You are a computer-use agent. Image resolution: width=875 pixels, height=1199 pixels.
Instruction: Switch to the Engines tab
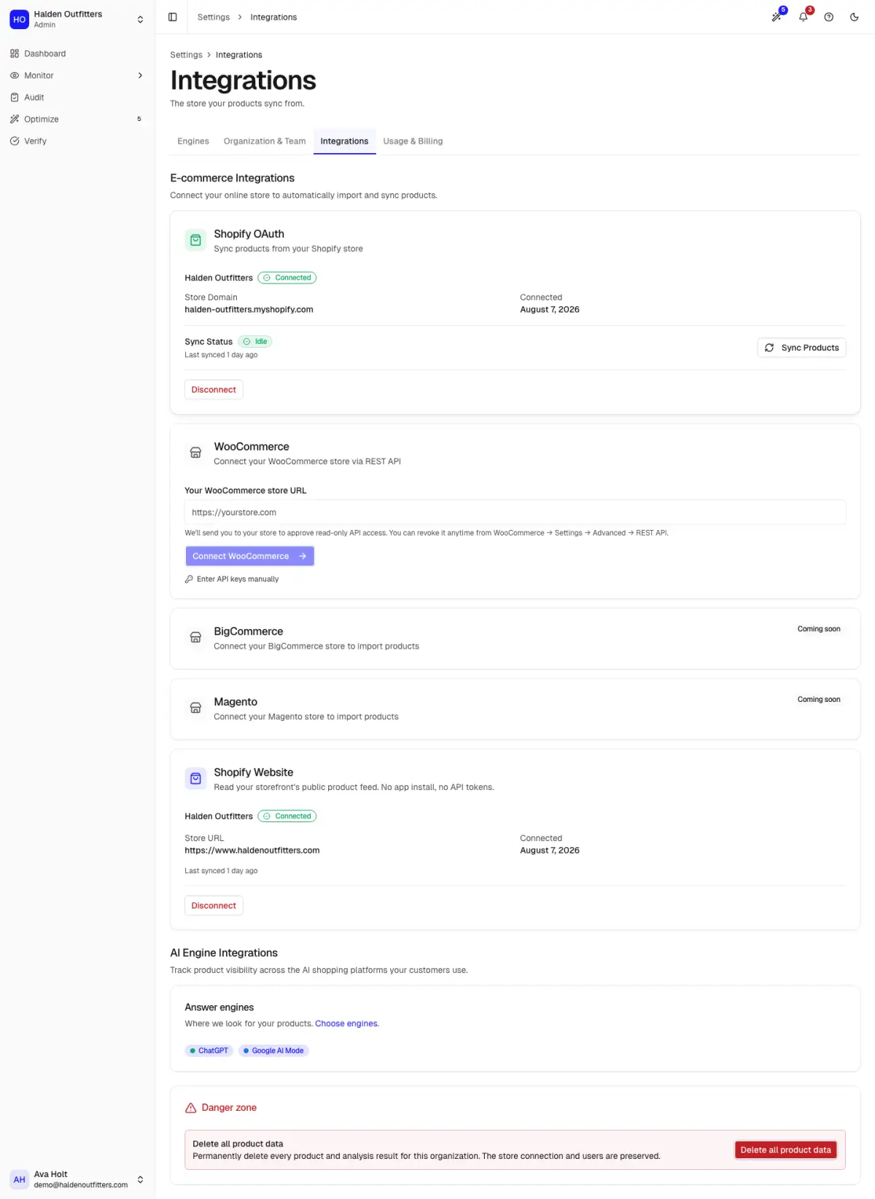point(193,141)
